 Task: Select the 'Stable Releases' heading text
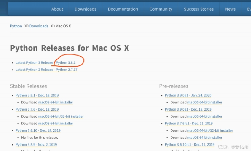(x=28, y=86)
